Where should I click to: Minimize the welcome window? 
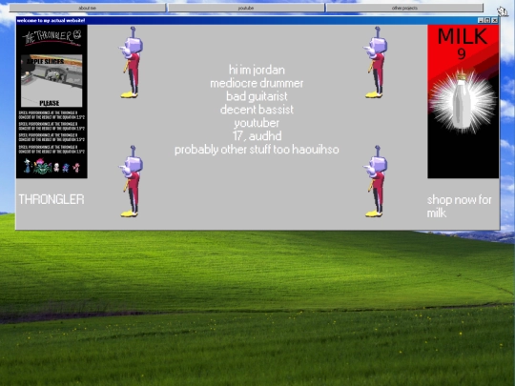click(x=481, y=20)
